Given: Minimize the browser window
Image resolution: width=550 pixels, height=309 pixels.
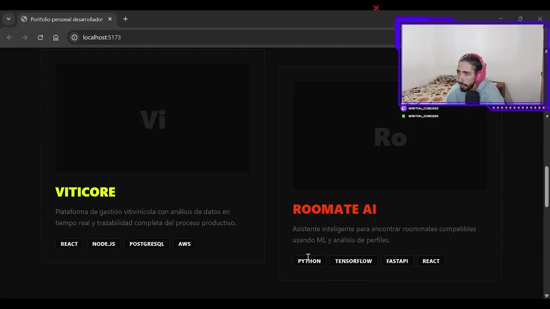Looking at the screenshot, I should coord(501,19).
